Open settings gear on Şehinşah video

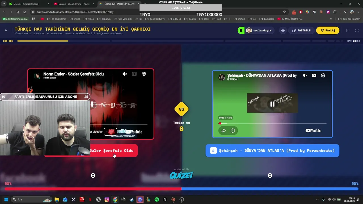[x=323, y=75]
